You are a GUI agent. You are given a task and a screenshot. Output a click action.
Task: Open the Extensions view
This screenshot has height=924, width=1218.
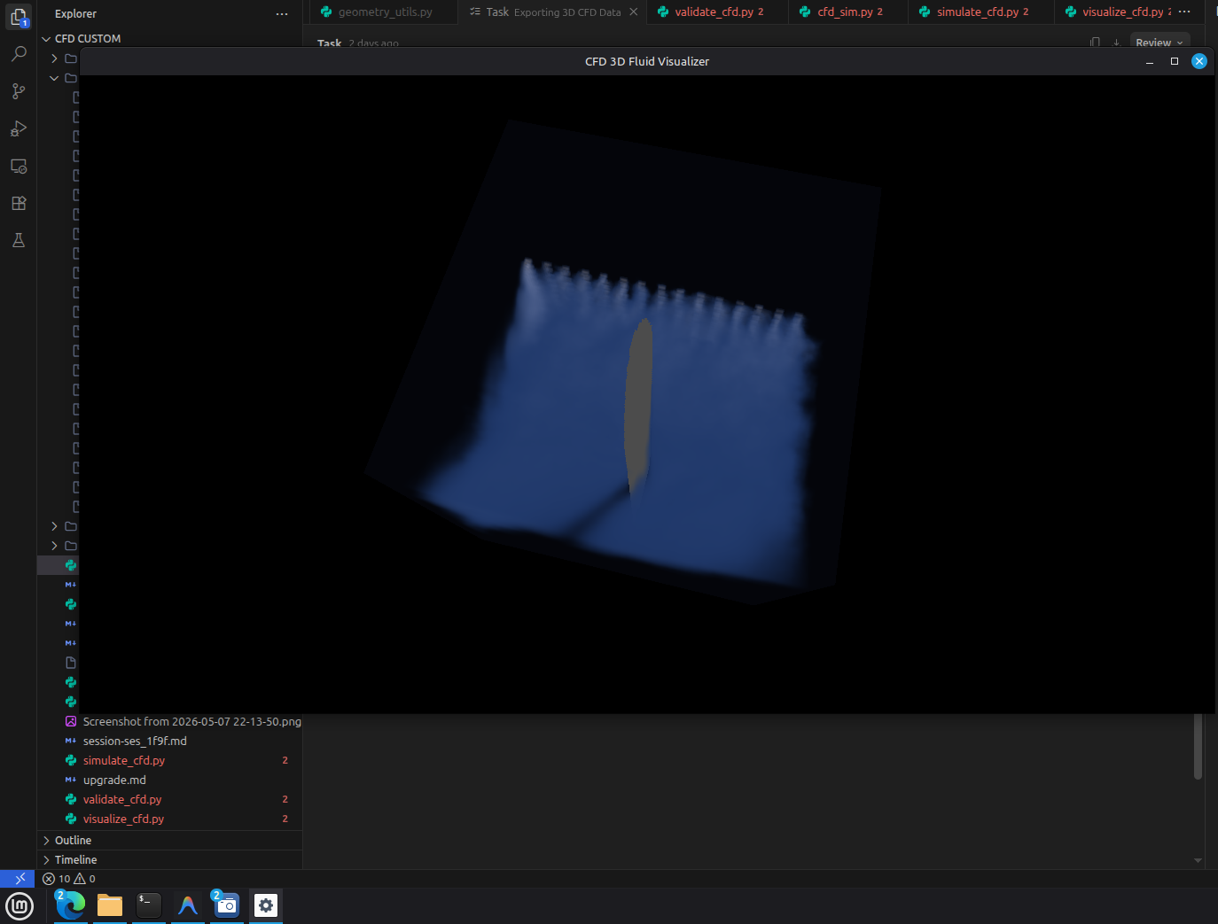click(x=19, y=203)
